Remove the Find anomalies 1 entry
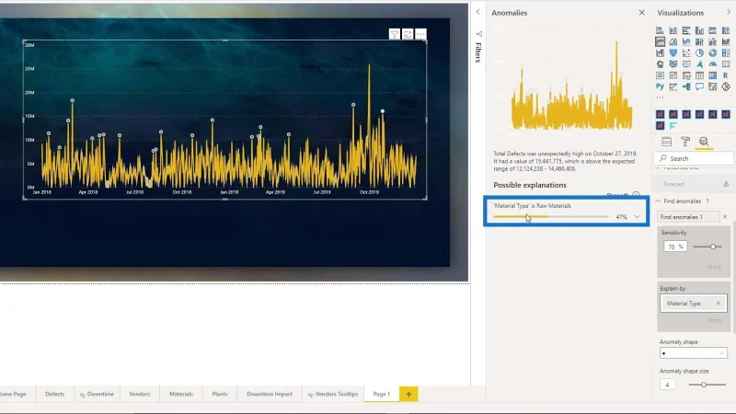 [725, 217]
